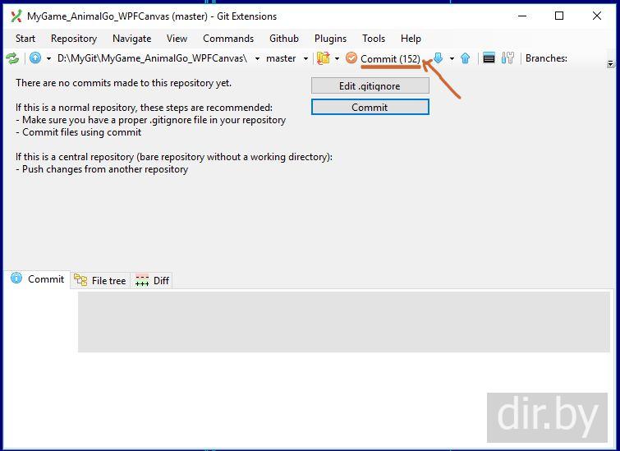Switch to the Diff tab
Image resolution: width=620 pixels, height=451 pixels.
pyautogui.click(x=152, y=280)
